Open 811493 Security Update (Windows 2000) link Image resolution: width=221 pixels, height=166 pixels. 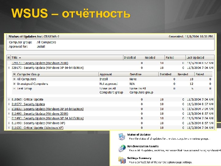click(x=40, y=114)
